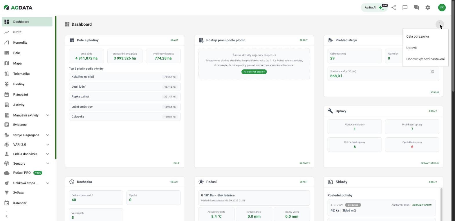Launch Agáta AI assistant
Screen dimensions: 455x221
tap(374, 8)
